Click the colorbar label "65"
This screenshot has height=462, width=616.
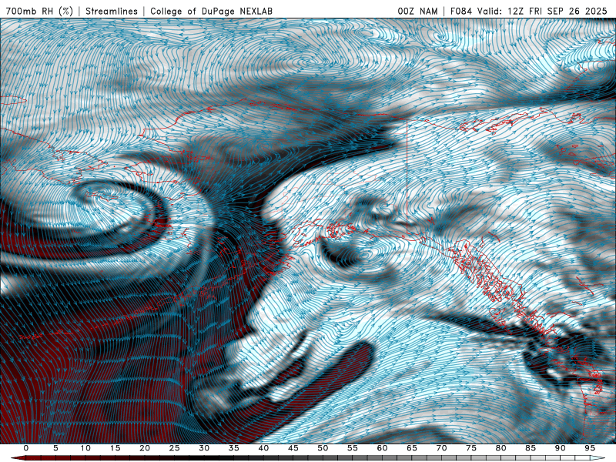[412, 448]
